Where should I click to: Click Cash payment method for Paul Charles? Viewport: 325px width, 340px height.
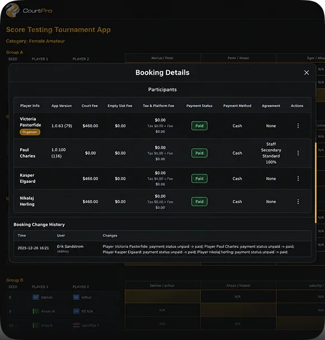[x=238, y=153]
